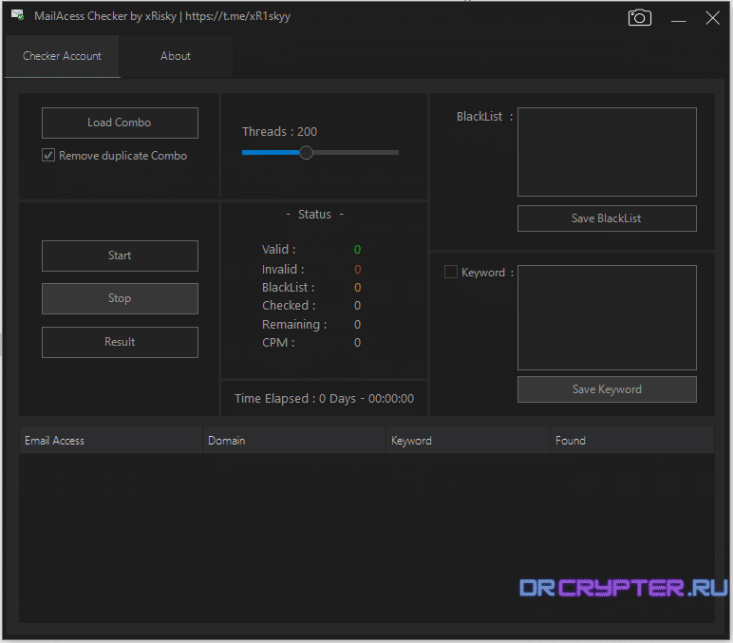This screenshot has height=643, width=733.
Task: Click the mail app icon in title bar
Action: [18, 15]
